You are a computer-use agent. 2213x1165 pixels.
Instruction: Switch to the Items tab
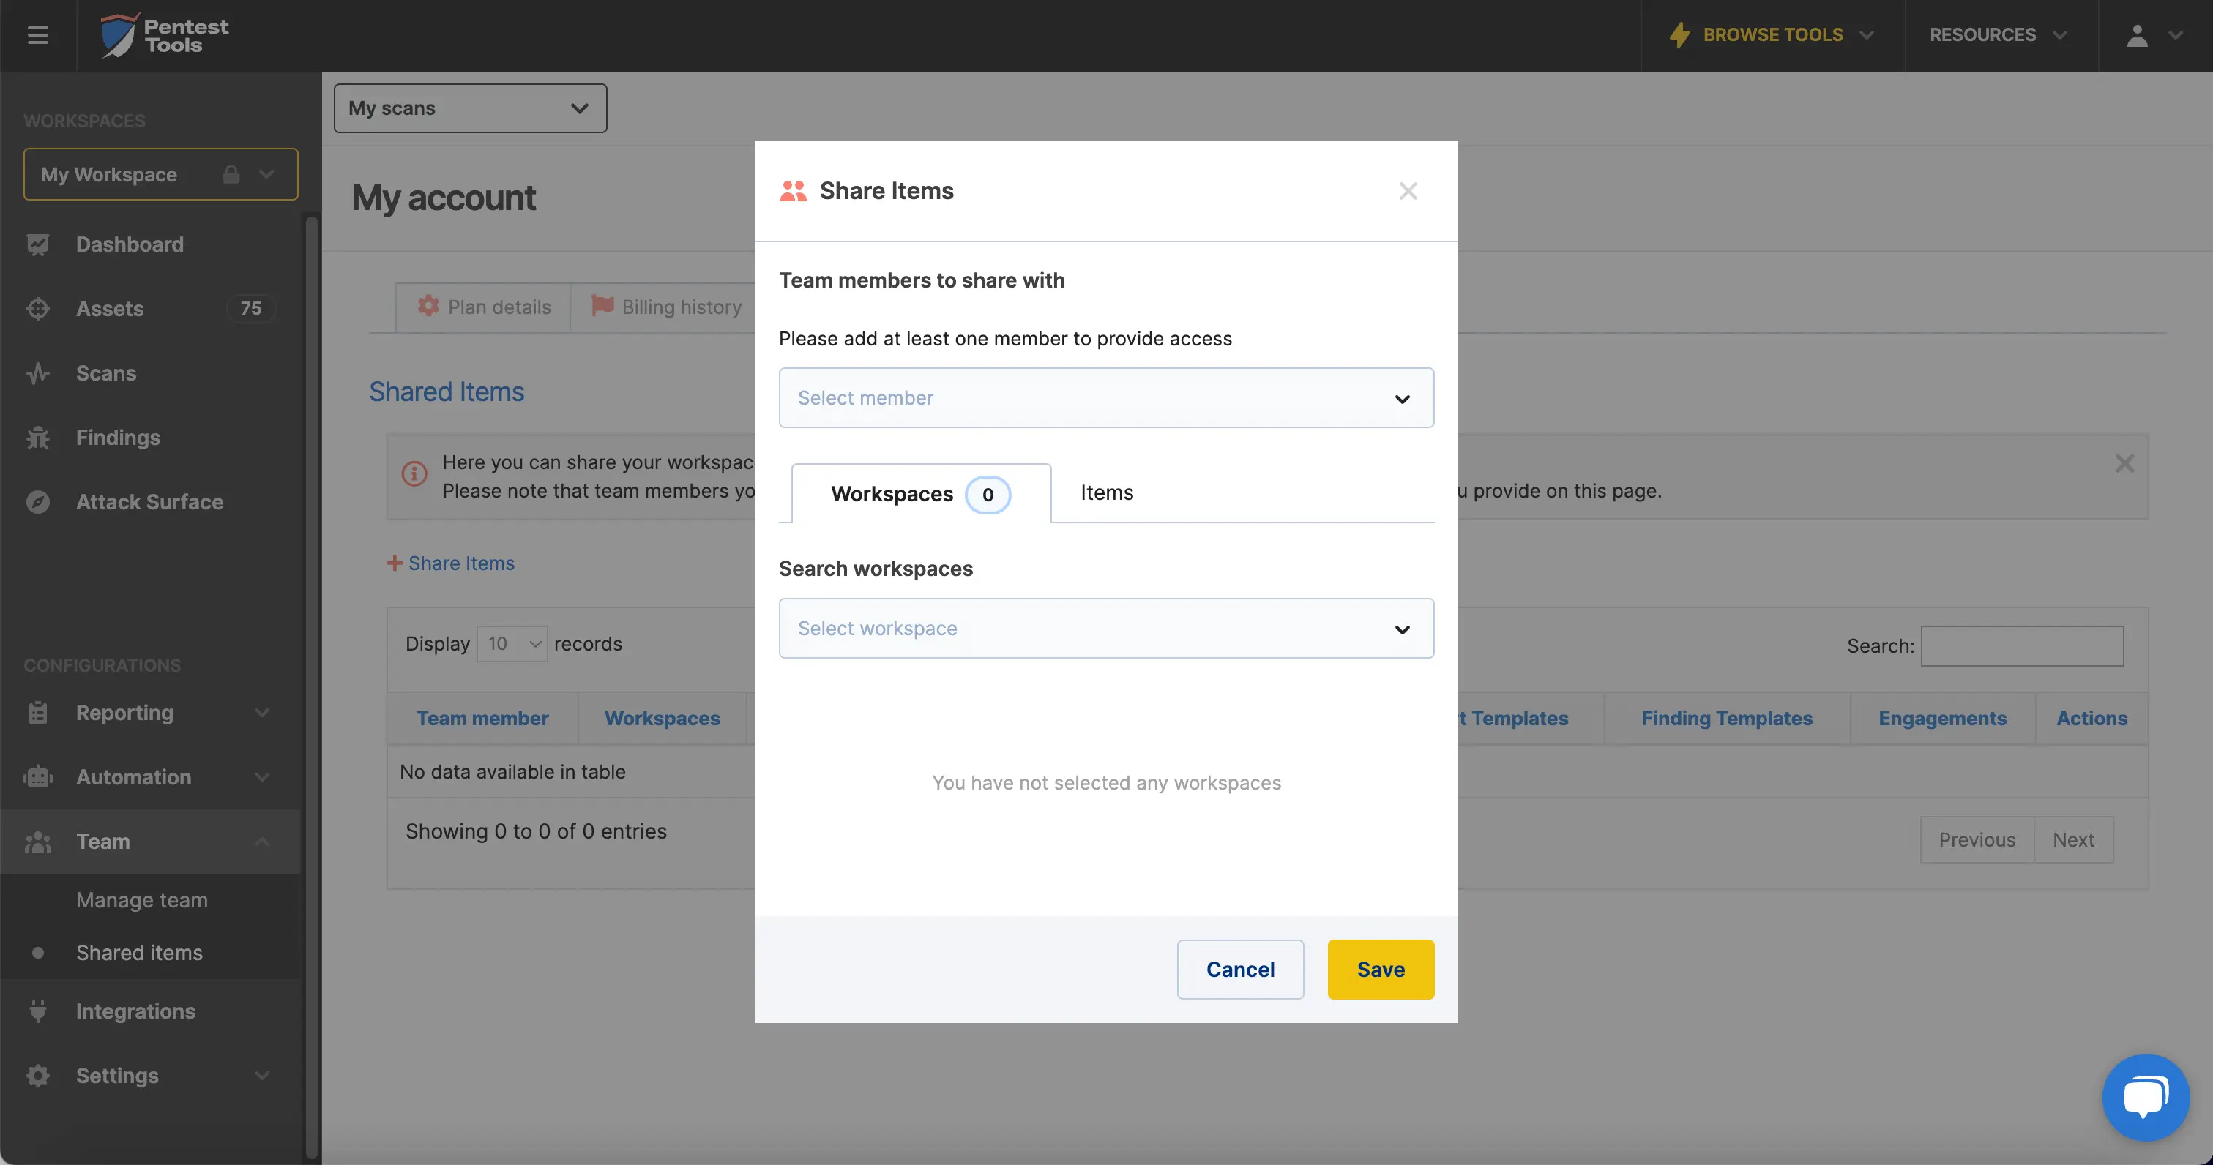[1107, 492]
